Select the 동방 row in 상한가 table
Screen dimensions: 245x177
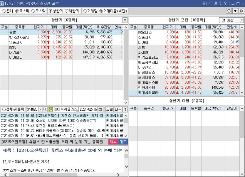tap(62, 32)
